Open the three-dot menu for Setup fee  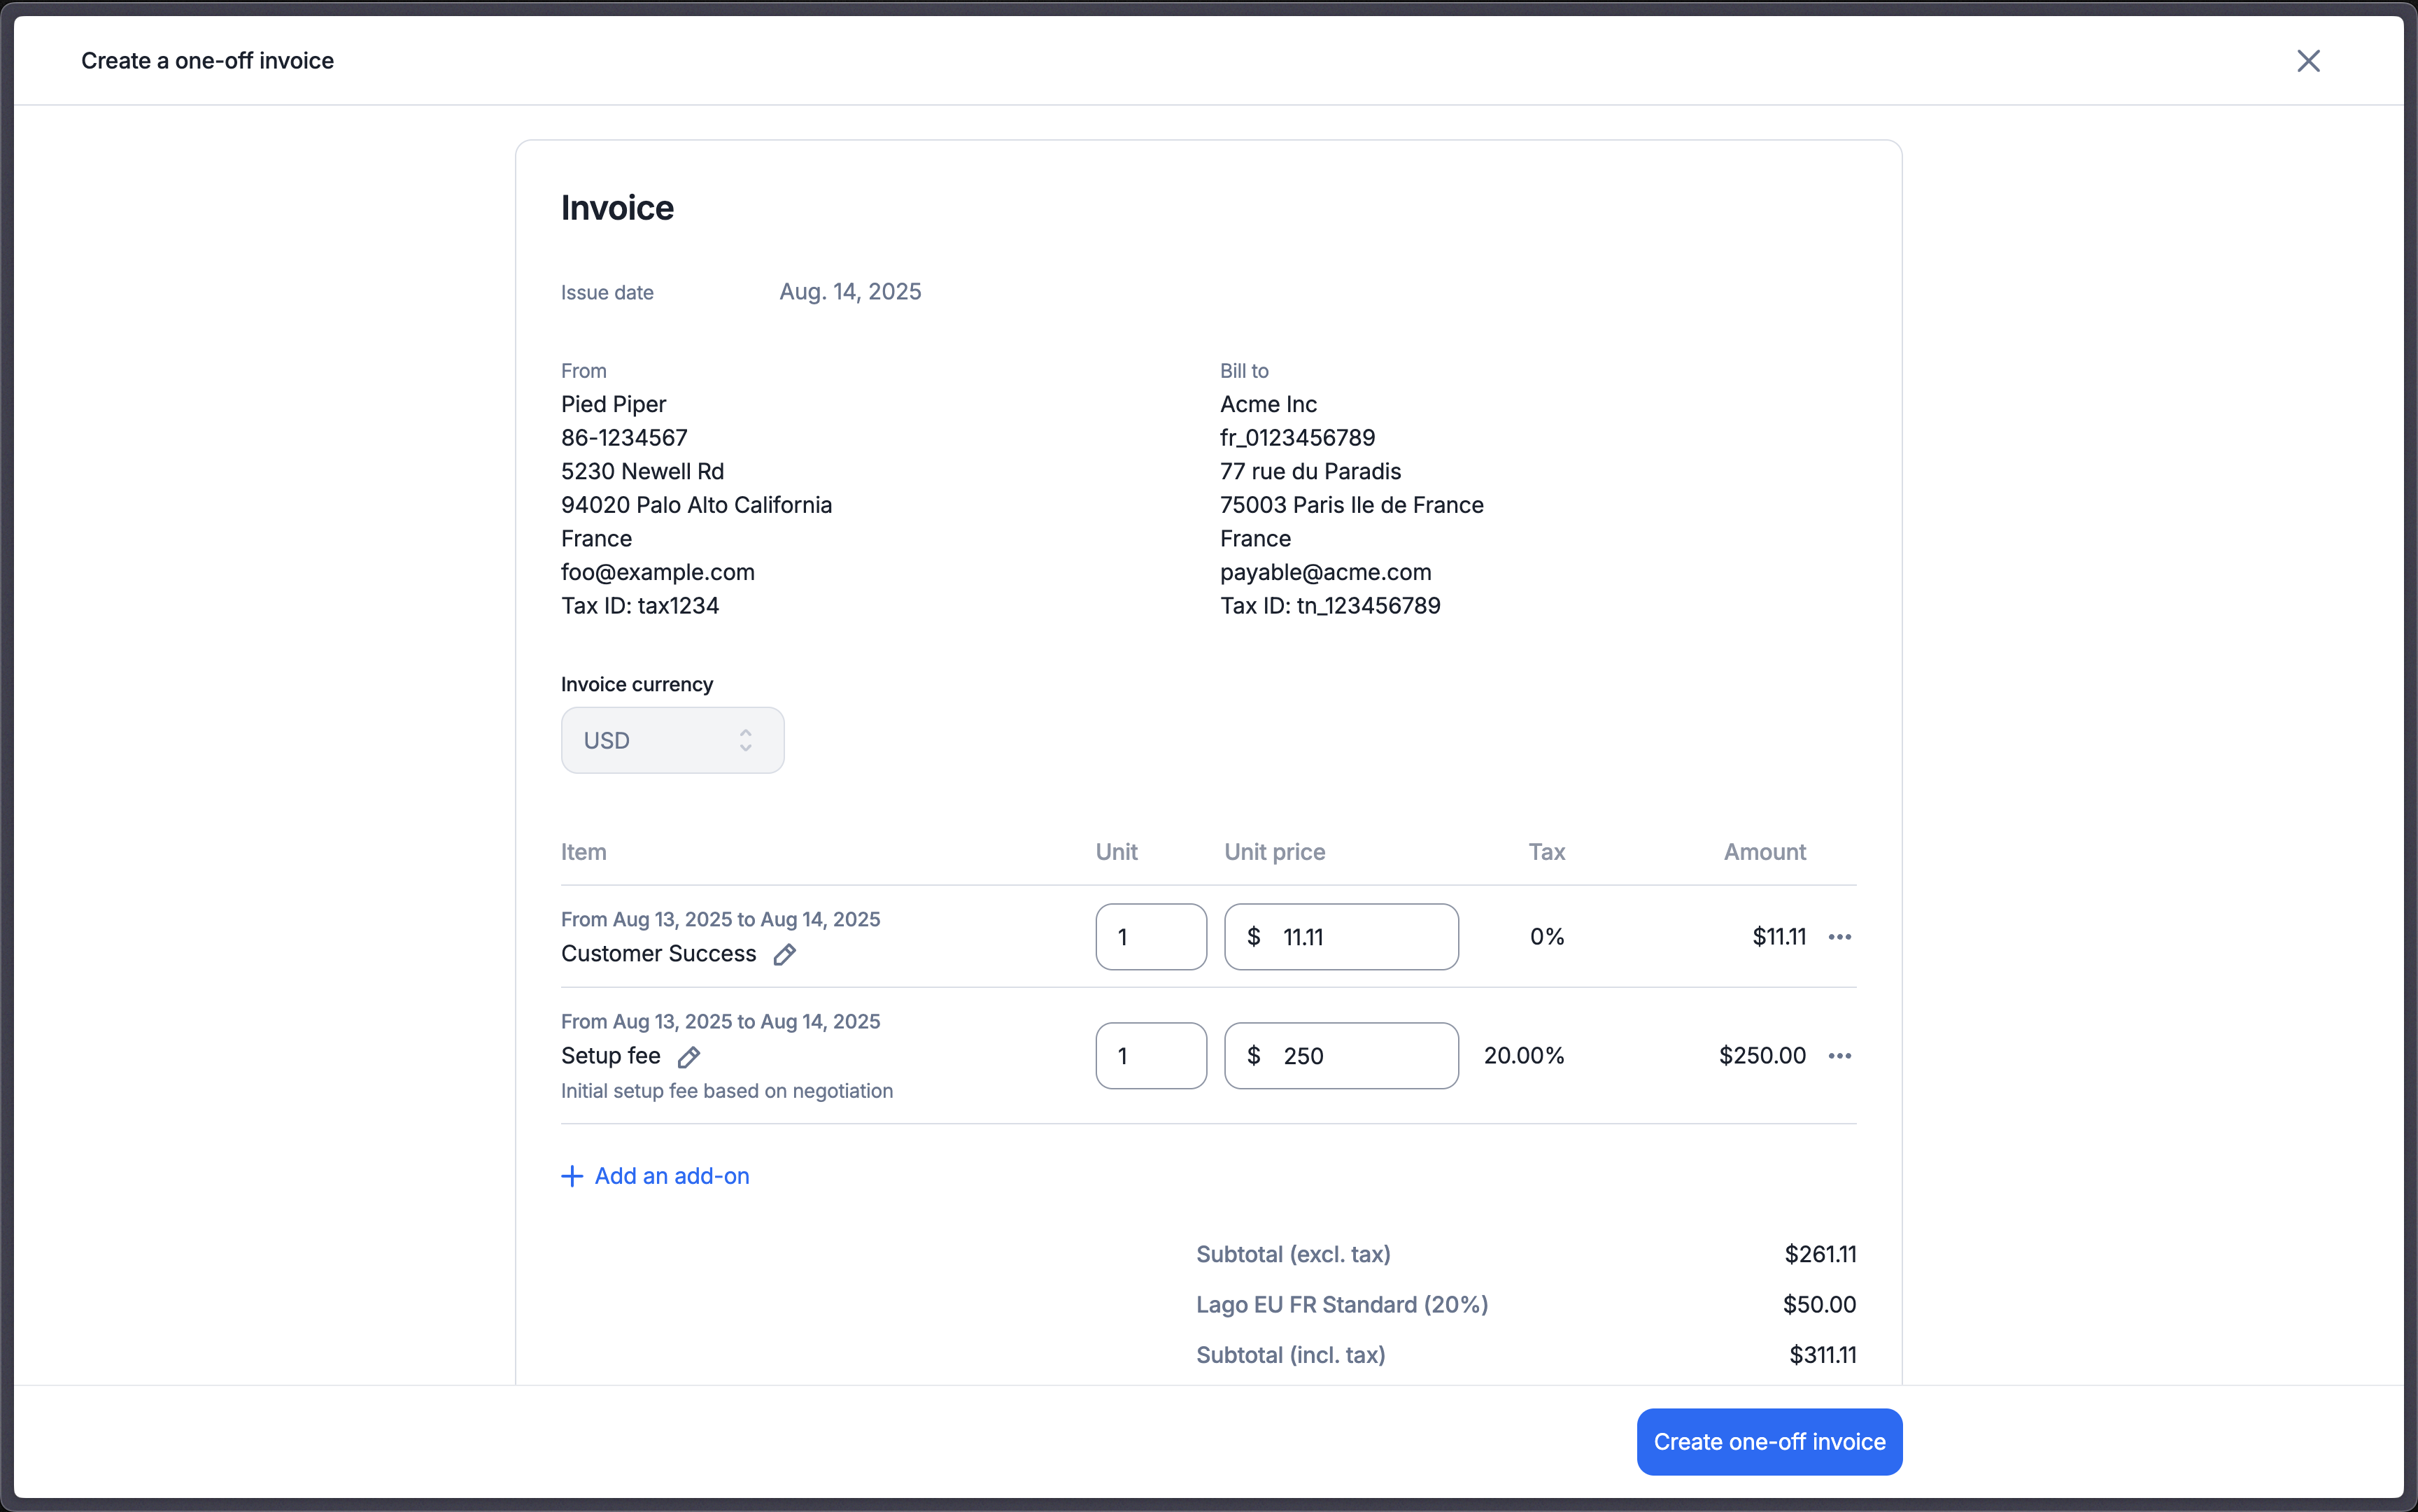pos(1839,1056)
